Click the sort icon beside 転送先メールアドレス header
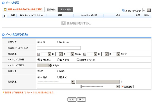The width and height of the screenshot is (154, 104). tap(42, 16)
